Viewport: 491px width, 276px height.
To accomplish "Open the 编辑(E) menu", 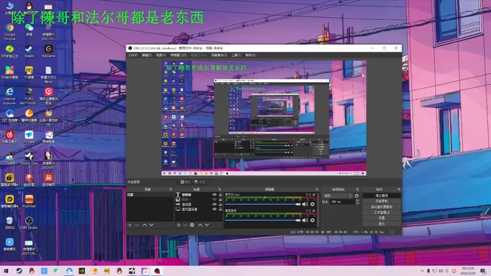I will 147,55.
